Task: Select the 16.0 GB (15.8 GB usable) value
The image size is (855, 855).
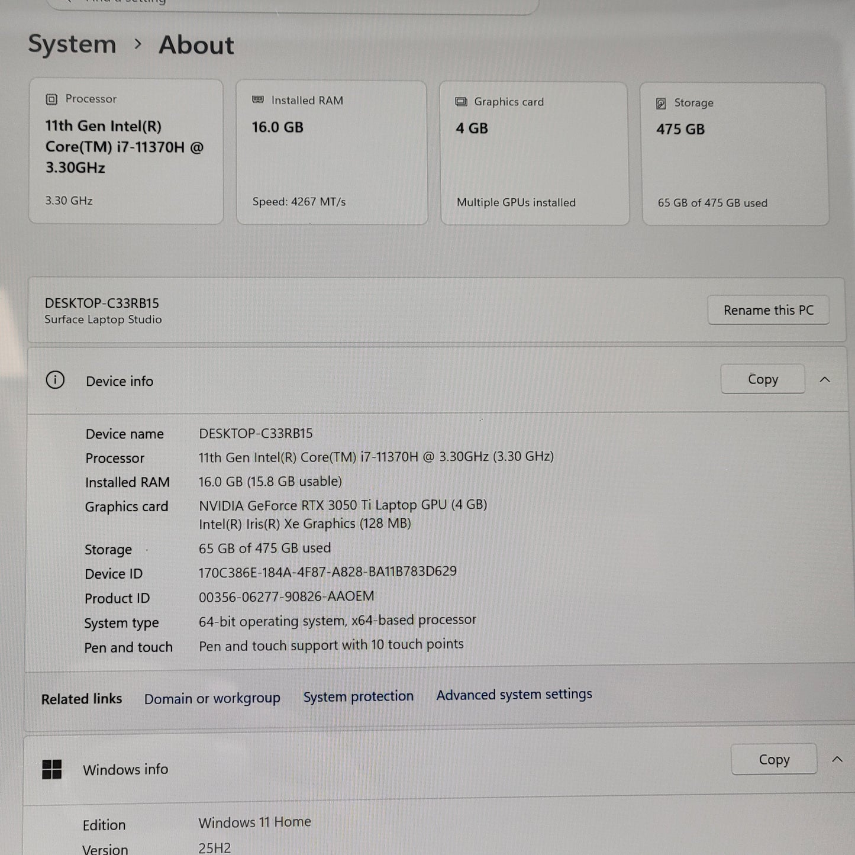Action: (270, 482)
